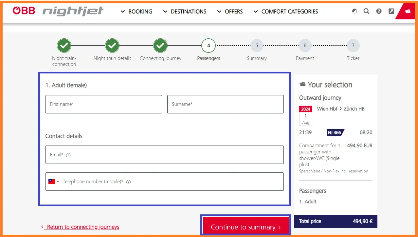Click the Continue to summary button
418x237 pixels.
pos(245,227)
